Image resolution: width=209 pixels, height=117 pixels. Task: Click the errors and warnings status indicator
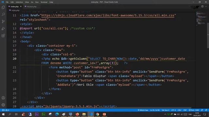coord(6,110)
